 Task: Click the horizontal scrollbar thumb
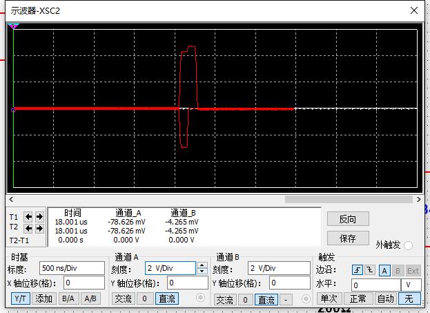(349, 199)
